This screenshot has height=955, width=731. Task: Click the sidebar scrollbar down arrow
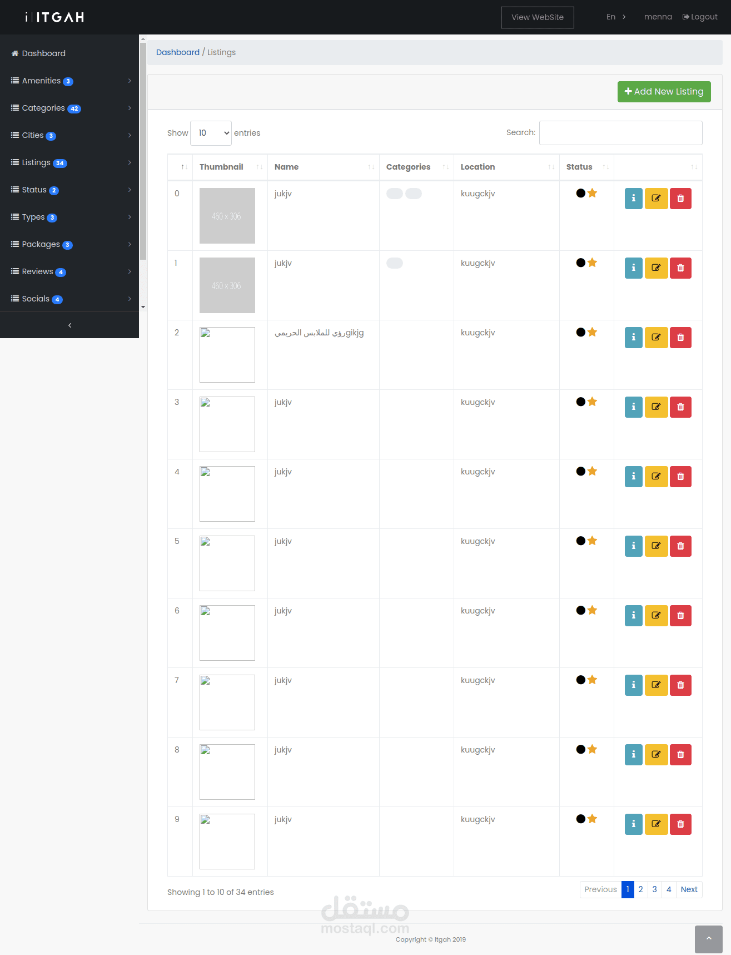point(143,307)
